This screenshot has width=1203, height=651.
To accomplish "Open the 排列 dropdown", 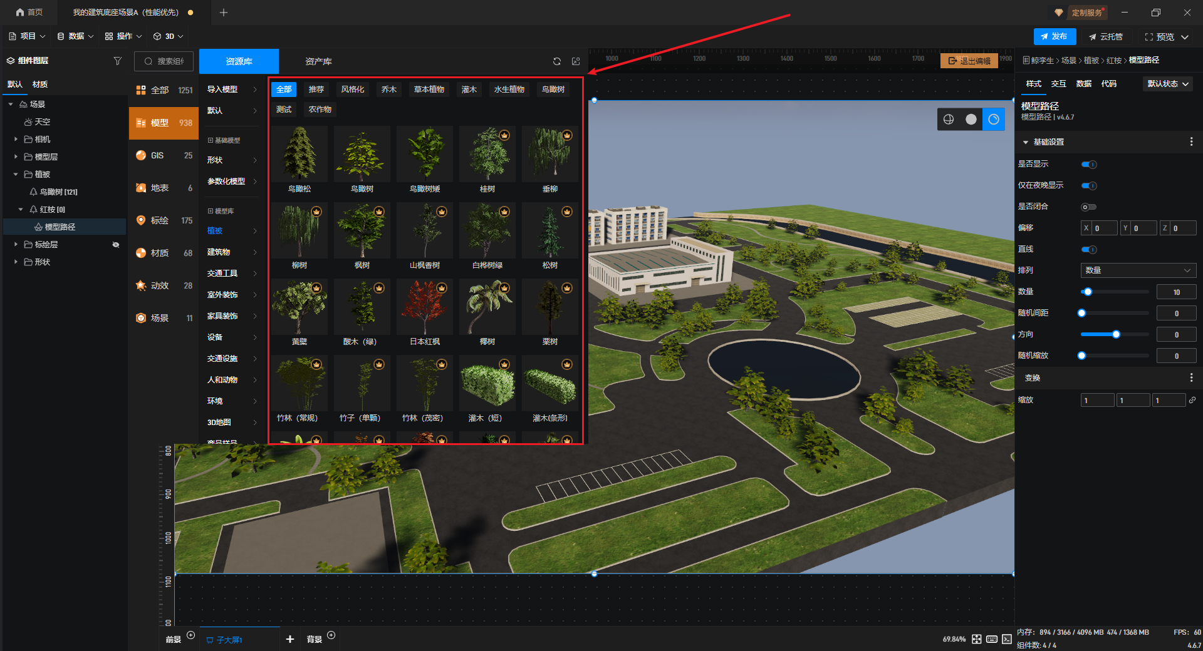I will pos(1138,270).
